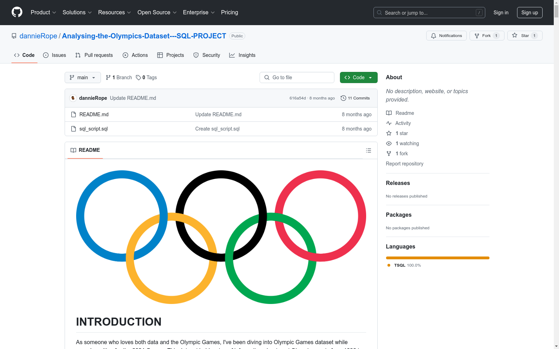Click the search magnifier in header
The height and width of the screenshot is (349, 559).
pyautogui.click(x=379, y=13)
